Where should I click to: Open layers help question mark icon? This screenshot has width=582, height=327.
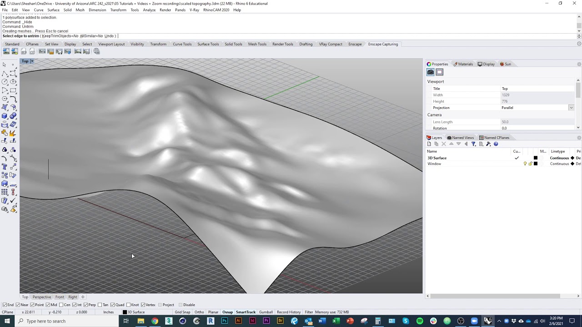pos(496,144)
